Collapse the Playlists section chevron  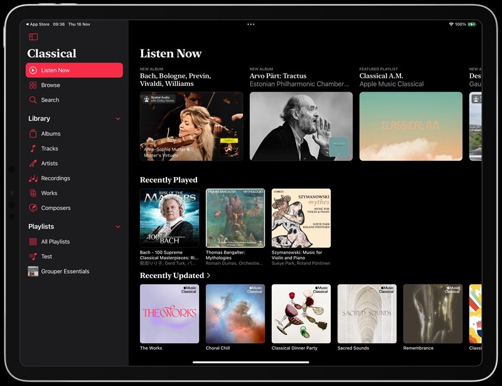(x=118, y=227)
